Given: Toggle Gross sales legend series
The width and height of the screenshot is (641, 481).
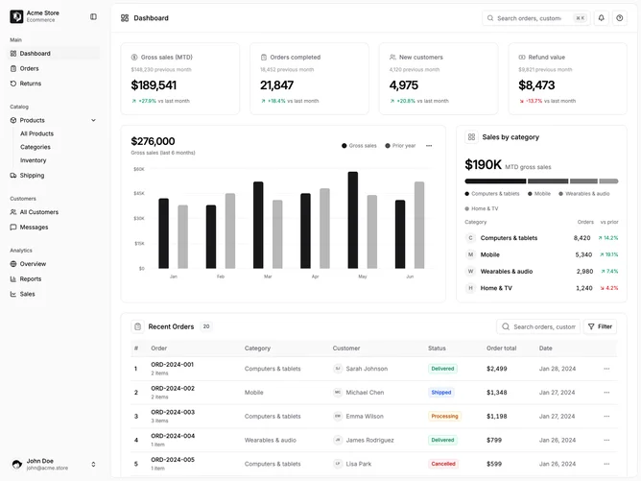Looking at the screenshot, I should click(359, 146).
